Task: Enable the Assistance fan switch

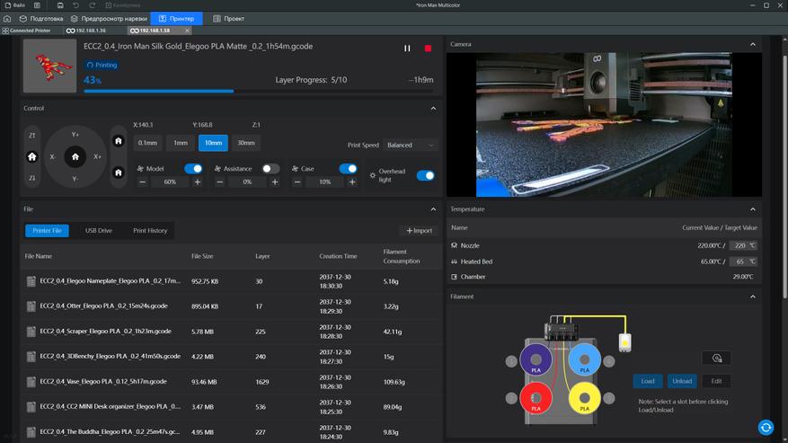Action: (x=270, y=169)
